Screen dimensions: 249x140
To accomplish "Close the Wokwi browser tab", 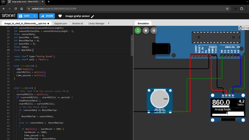I will click(42, 2).
